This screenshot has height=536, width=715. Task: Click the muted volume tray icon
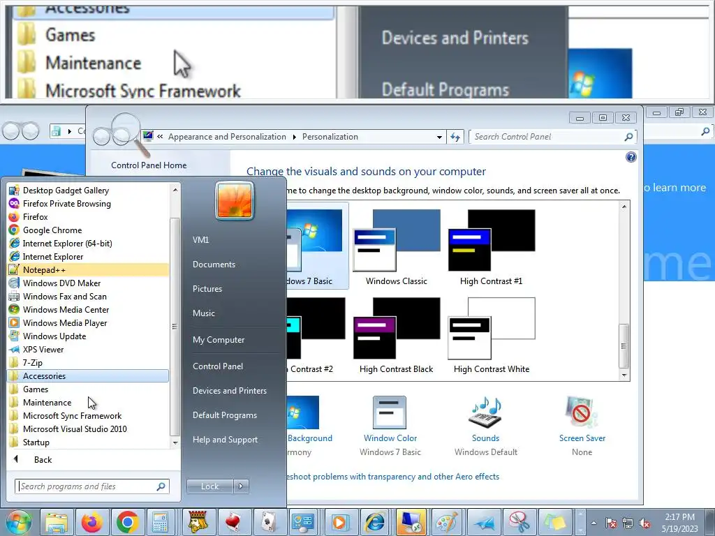[644, 523]
